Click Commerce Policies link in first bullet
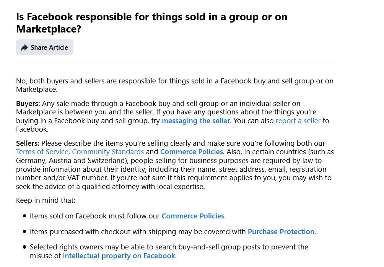The image size is (384, 267). [x=193, y=216]
